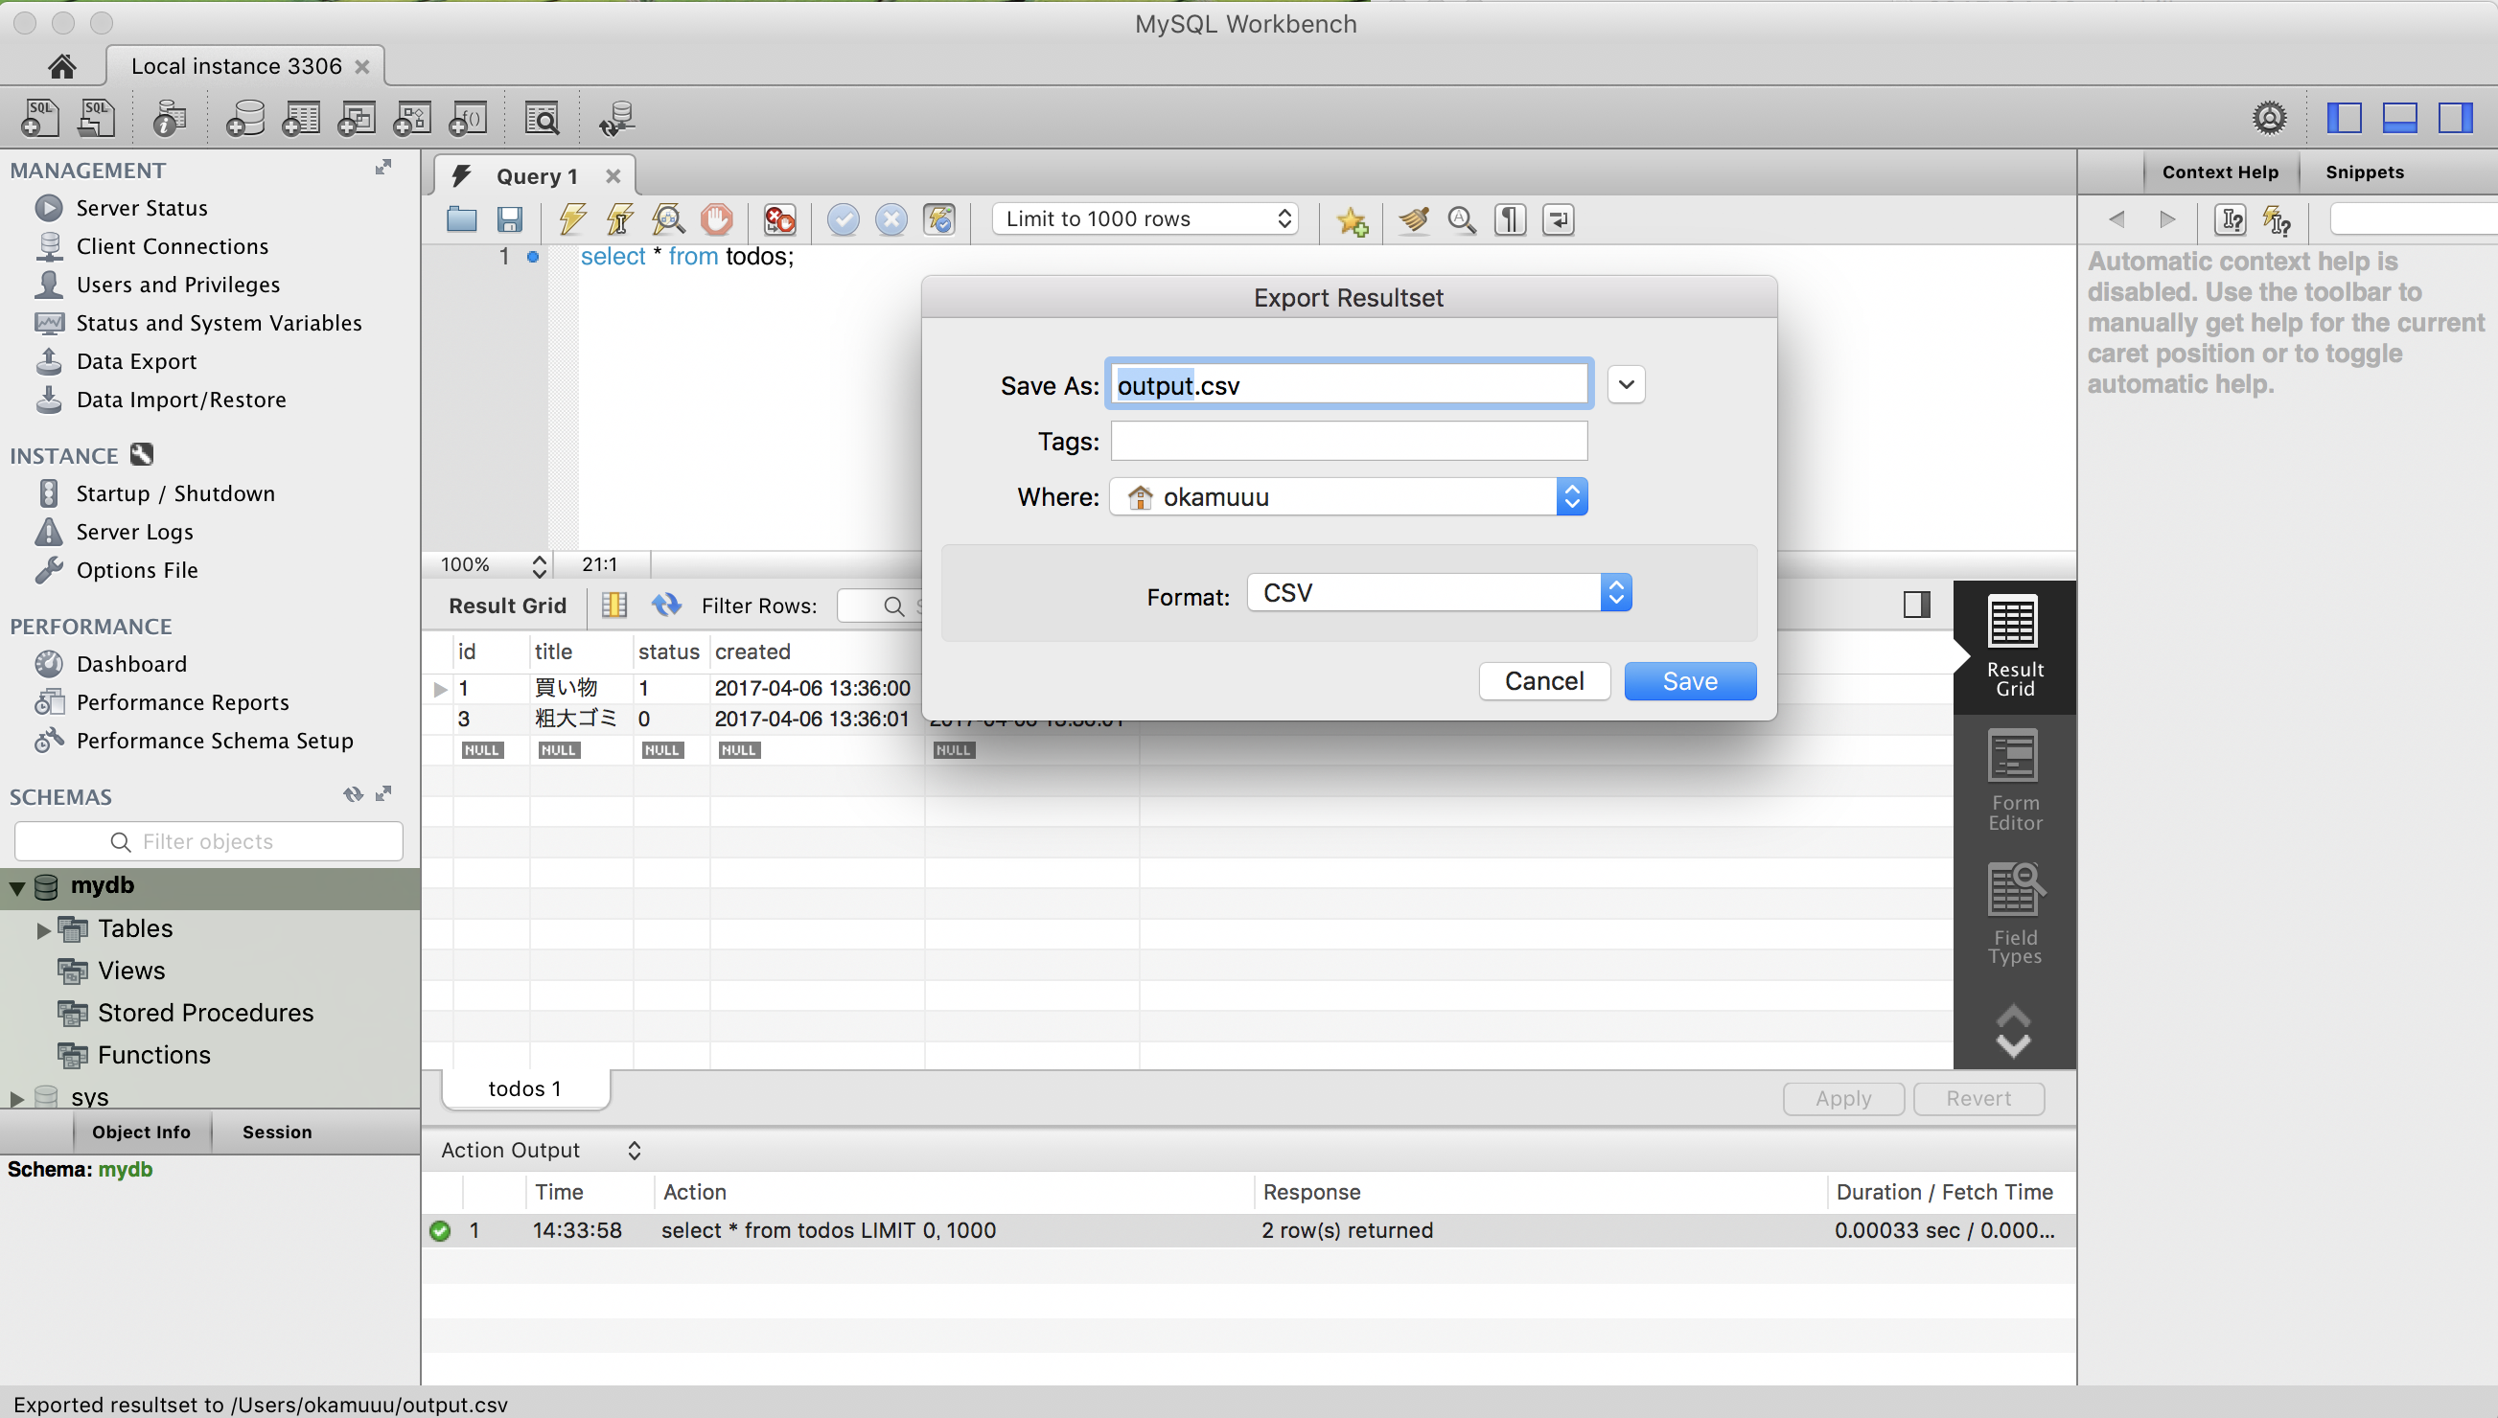The height and width of the screenshot is (1418, 2498).
Task: Toggle automatic context help icon
Action: (2277, 219)
